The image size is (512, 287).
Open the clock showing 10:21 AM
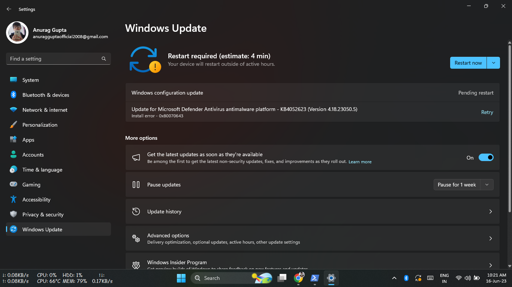tap(496, 278)
